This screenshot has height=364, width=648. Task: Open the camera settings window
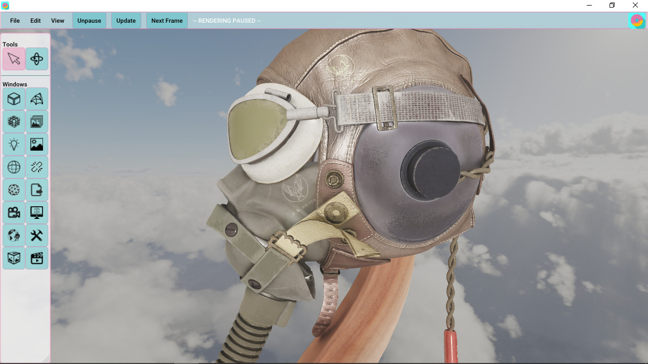click(x=14, y=212)
